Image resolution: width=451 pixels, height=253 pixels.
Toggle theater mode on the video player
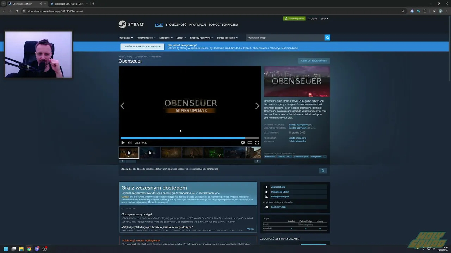pos(250,143)
